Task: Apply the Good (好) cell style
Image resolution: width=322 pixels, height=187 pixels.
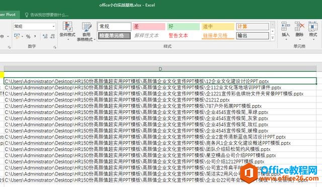Action: click(183, 27)
